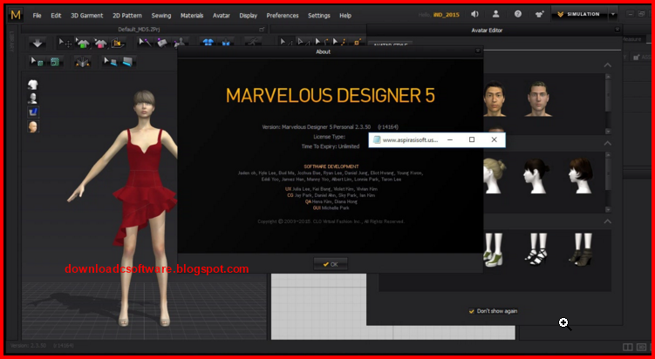Click the blue Reset 2D Arrangement shirt icon

pos(208,43)
